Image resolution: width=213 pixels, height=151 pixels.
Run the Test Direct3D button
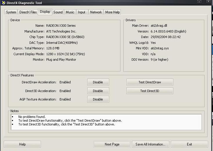pyautogui.click(x=150, y=91)
